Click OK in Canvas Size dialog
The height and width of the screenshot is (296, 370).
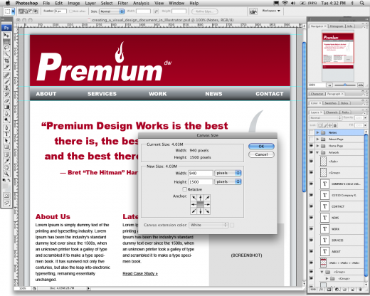[x=261, y=147]
